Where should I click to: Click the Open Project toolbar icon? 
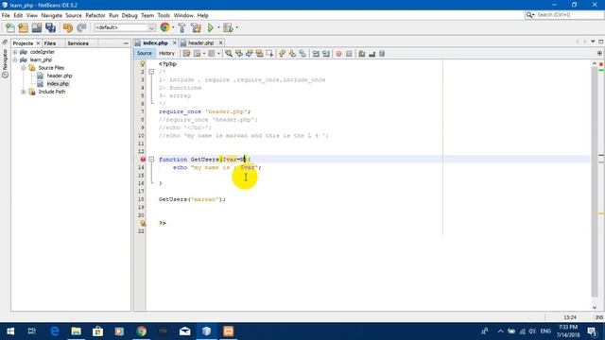coord(37,27)
